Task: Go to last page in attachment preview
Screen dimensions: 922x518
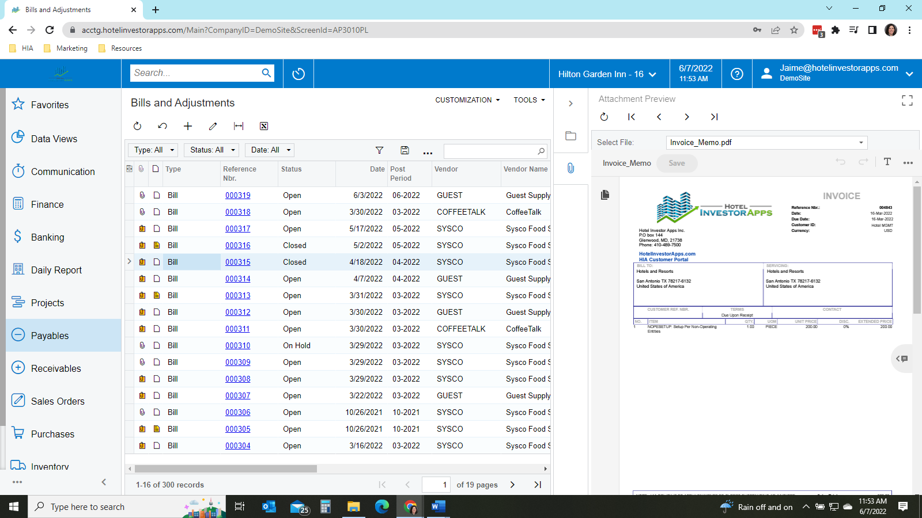Action: (x=714, y=117)
